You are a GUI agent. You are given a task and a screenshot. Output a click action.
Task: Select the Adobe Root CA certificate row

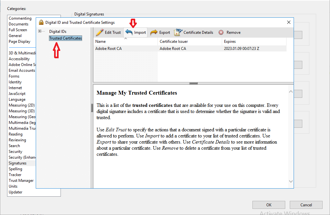coord(108,49)
